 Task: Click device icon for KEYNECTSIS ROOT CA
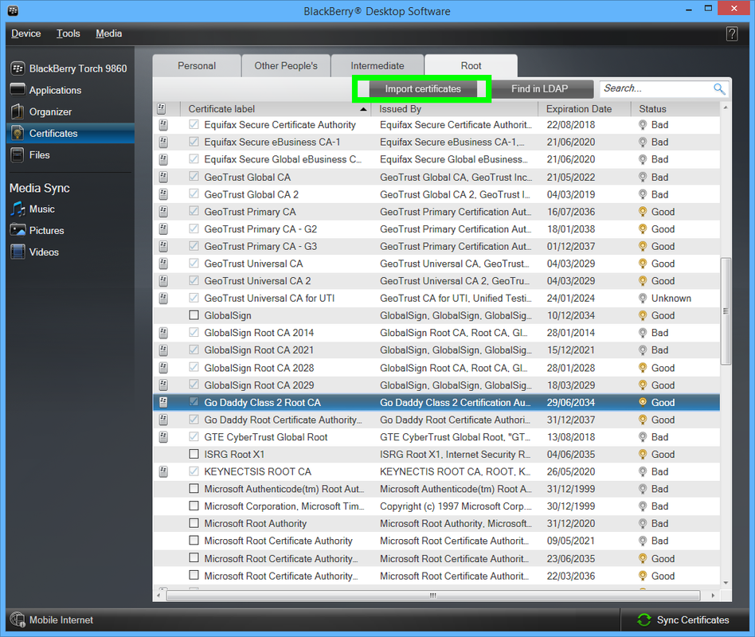[x=164, y=472]
